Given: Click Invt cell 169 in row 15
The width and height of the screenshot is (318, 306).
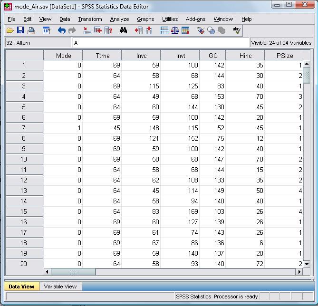Looking at the screenshot, I should (180, 211).
